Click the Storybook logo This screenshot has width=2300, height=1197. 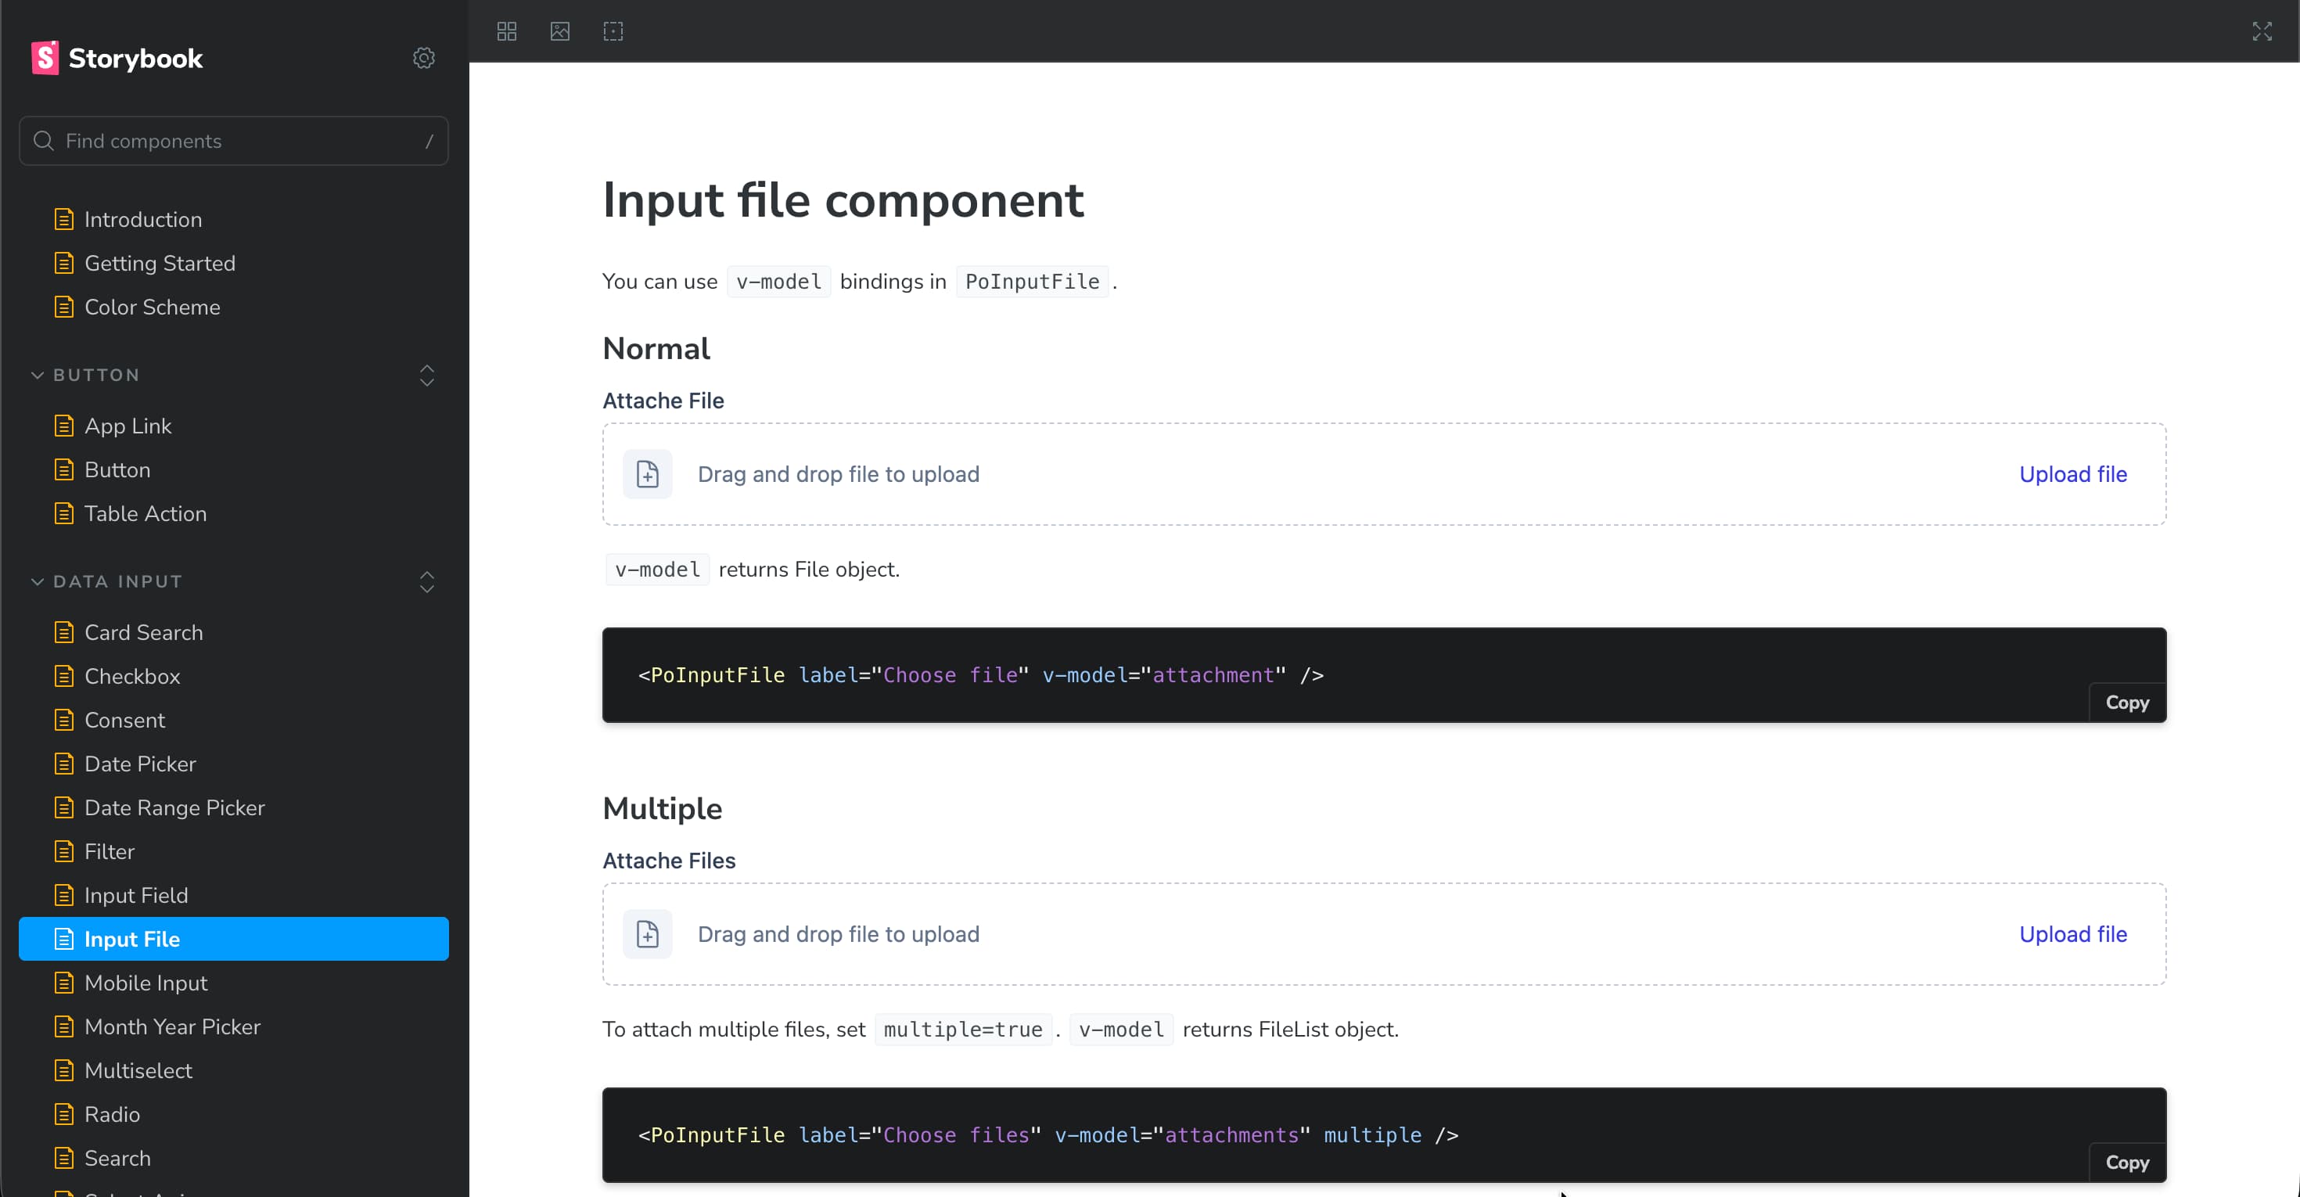[118, 58]
